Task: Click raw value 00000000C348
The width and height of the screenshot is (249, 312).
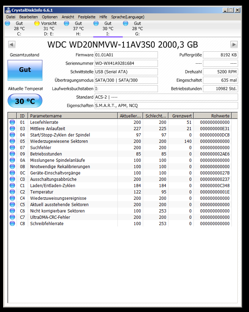Action: click(215, 185)
